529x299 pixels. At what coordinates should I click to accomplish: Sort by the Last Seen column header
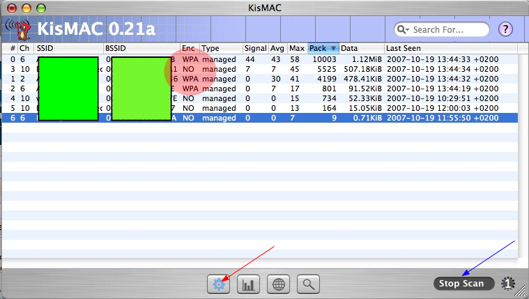click(451, 48)
